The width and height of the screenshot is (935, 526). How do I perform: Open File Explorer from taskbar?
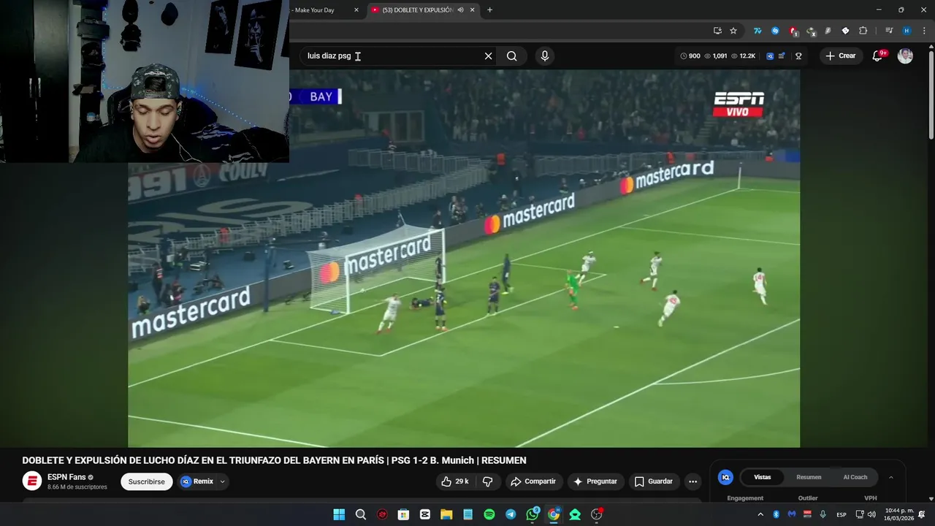click(x=446, y=514)
